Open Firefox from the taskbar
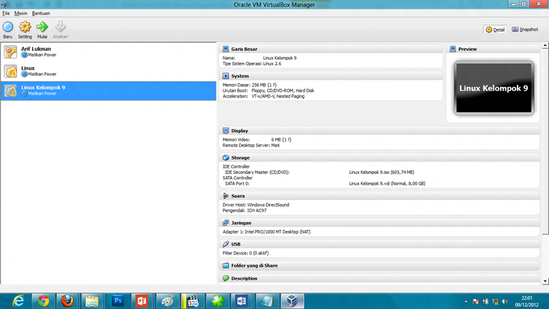Screen dimensions: 549x309 (x=67, y=302)
